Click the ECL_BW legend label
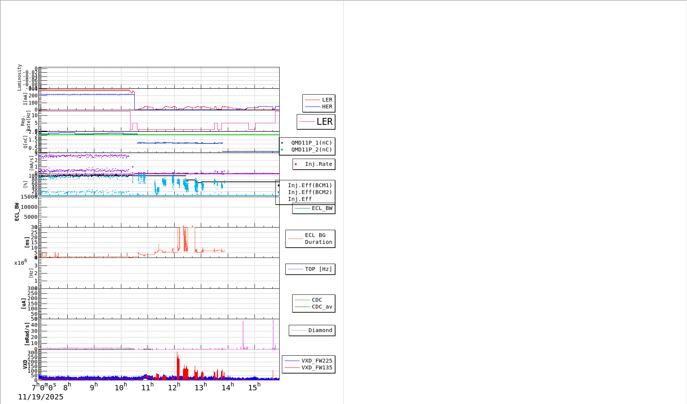 322,208
